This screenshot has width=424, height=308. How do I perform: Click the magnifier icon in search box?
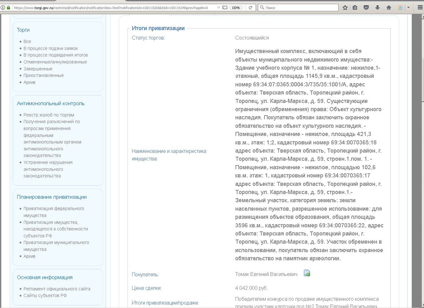coord(262,7)
